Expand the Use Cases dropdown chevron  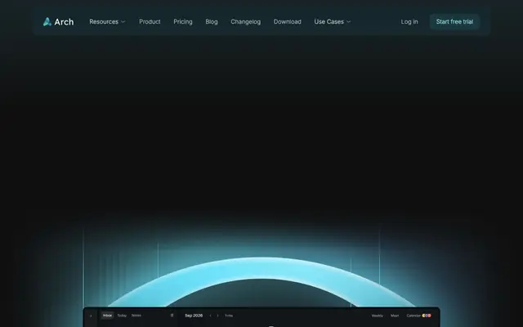pyautogui.click(x=349, y=22)
